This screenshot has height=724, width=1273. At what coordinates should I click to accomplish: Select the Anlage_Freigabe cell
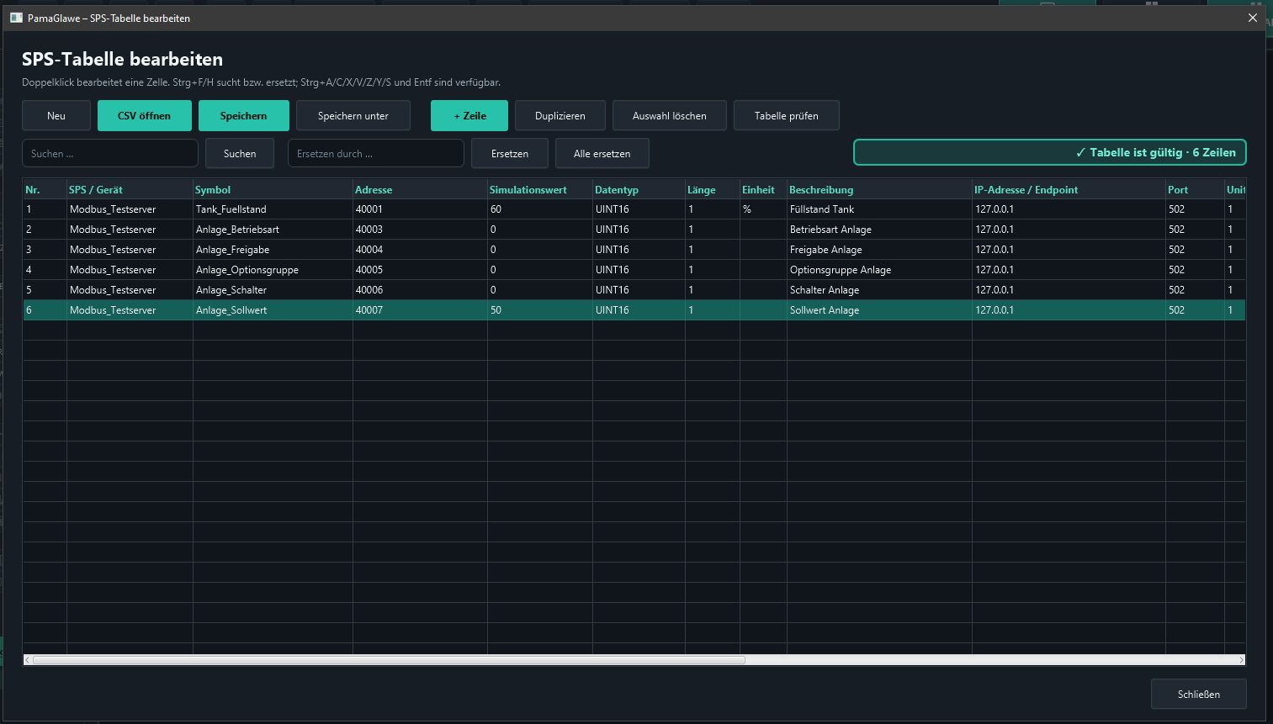[x=273, y=250]
